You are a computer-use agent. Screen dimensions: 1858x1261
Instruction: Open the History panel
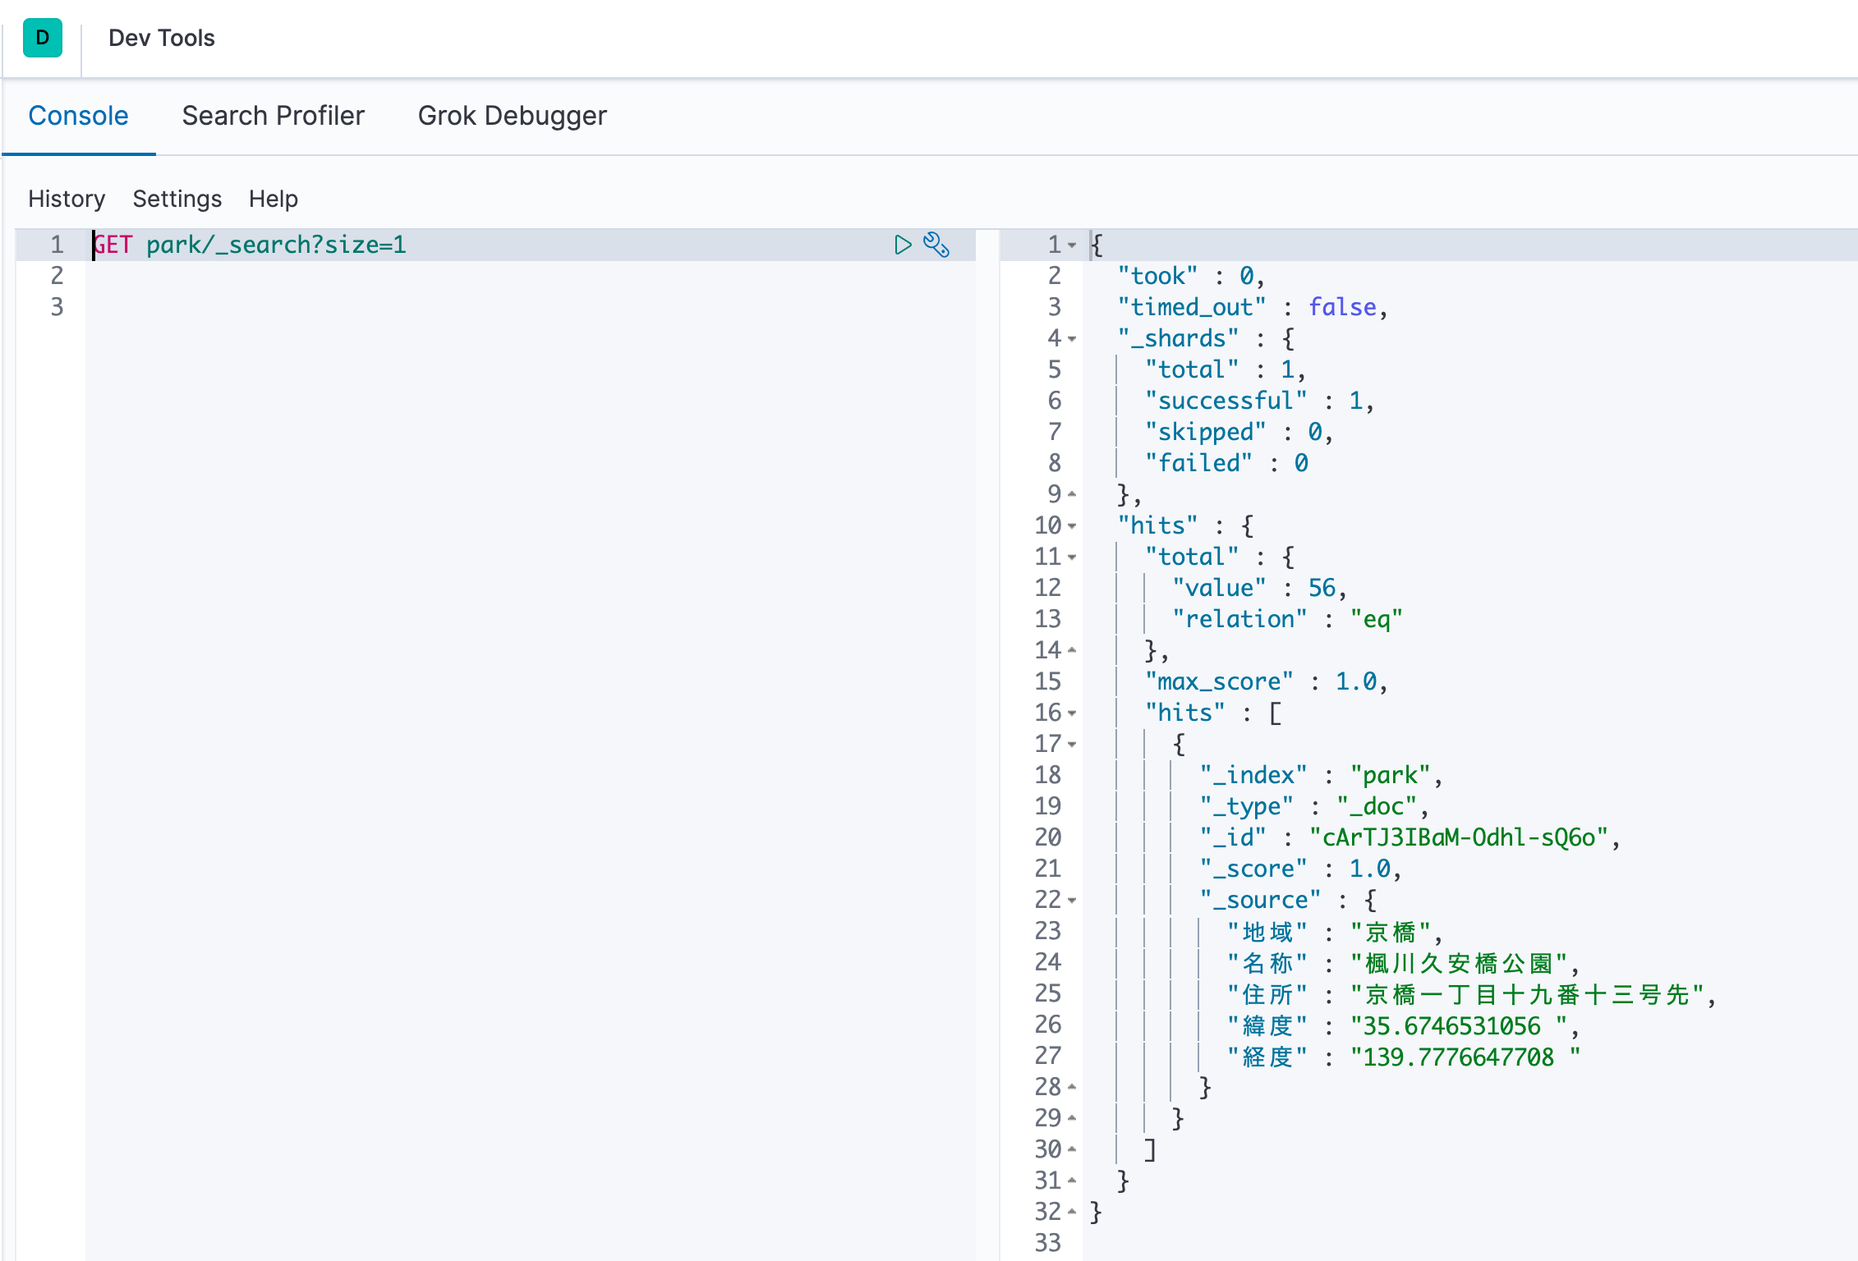(67, 199)
